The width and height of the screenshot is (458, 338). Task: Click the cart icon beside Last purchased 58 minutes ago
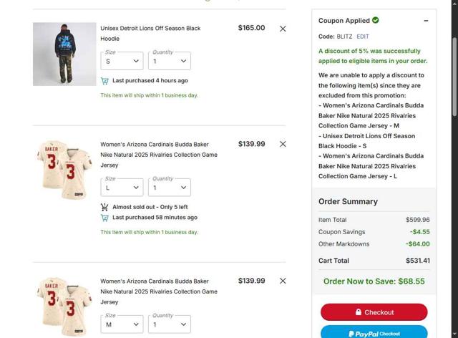point(105,218)
